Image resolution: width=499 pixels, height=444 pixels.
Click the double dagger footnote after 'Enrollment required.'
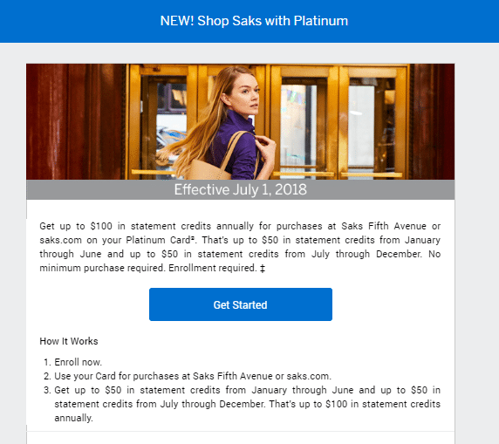tap(263, 269)
